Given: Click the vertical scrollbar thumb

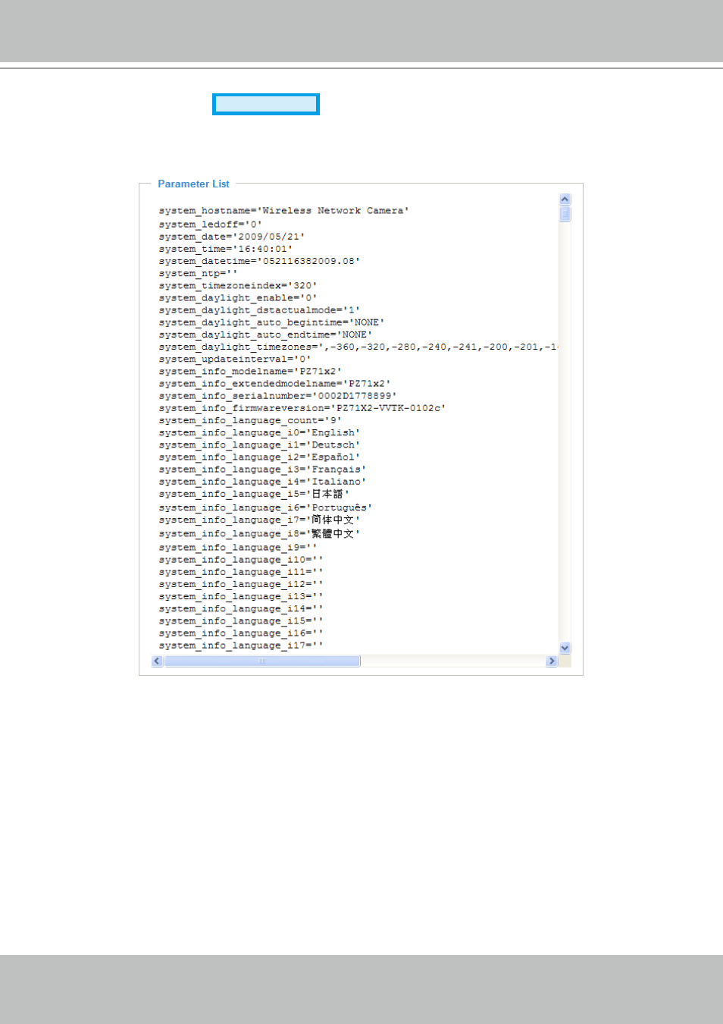Looking at the screenshot, I should point(565,214).
